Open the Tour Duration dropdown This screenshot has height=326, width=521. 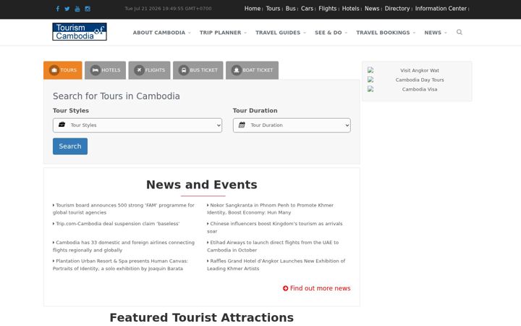point(292,125)
